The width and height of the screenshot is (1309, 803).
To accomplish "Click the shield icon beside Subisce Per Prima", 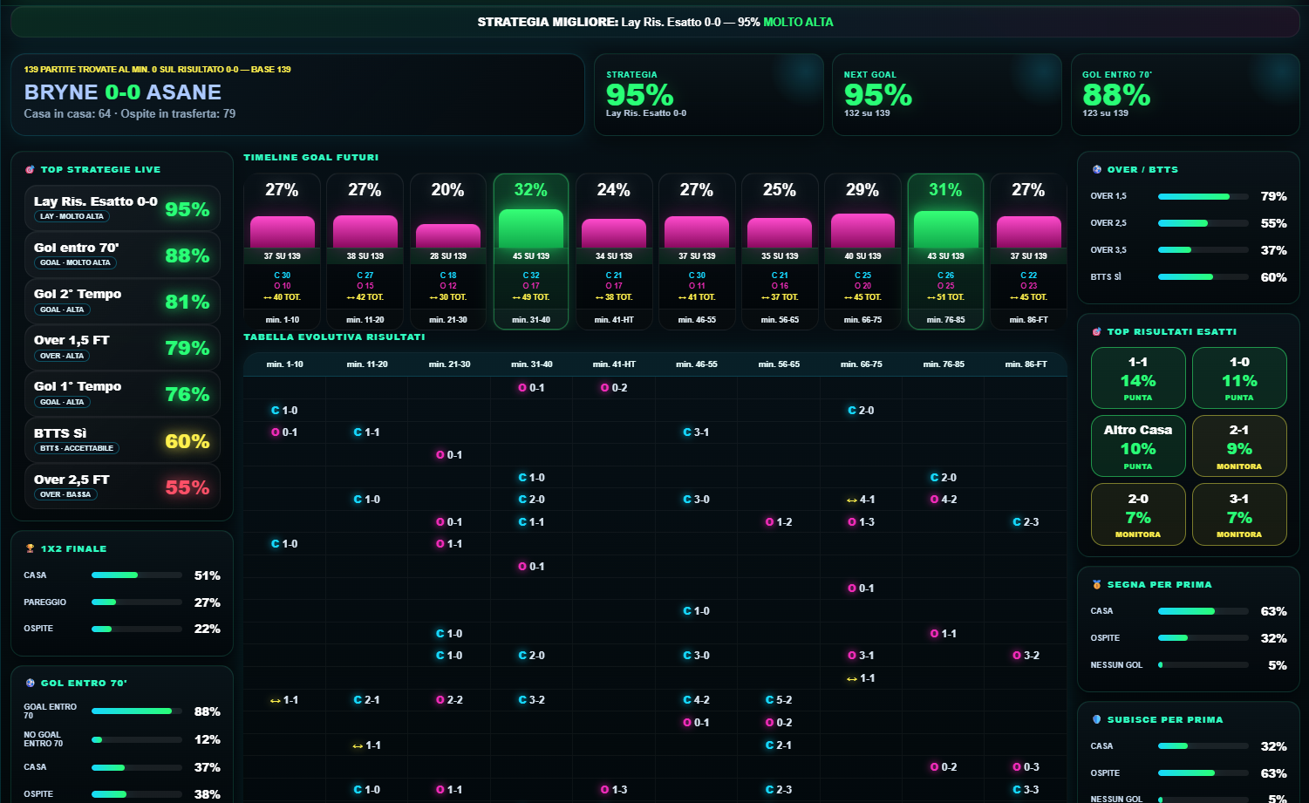I will [x=1096, y=720].
